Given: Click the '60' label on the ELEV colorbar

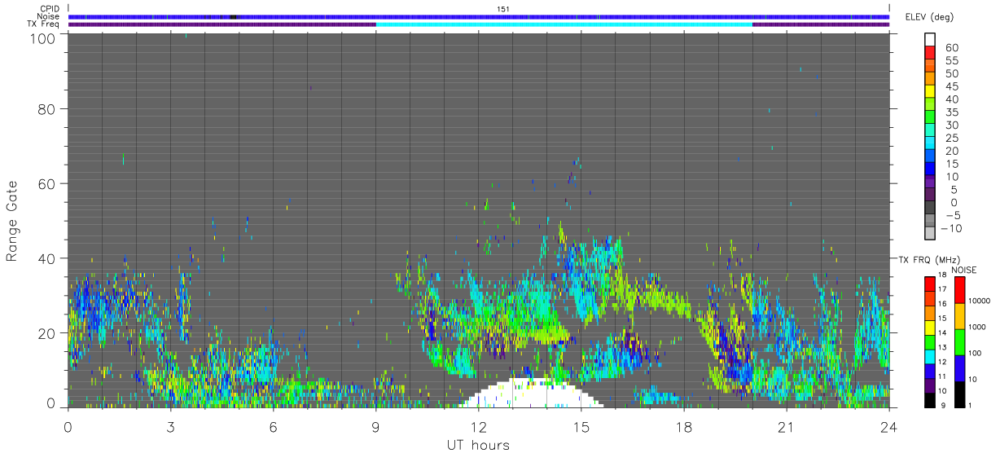Looking at the screenshot, I should click(x=951, y=47).
